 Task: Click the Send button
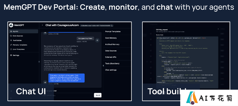point(98,95)
